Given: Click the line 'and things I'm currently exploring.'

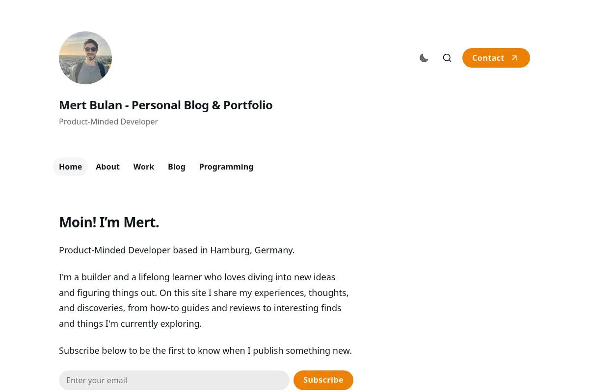Looking at the screenshot, I should (130, 324).
